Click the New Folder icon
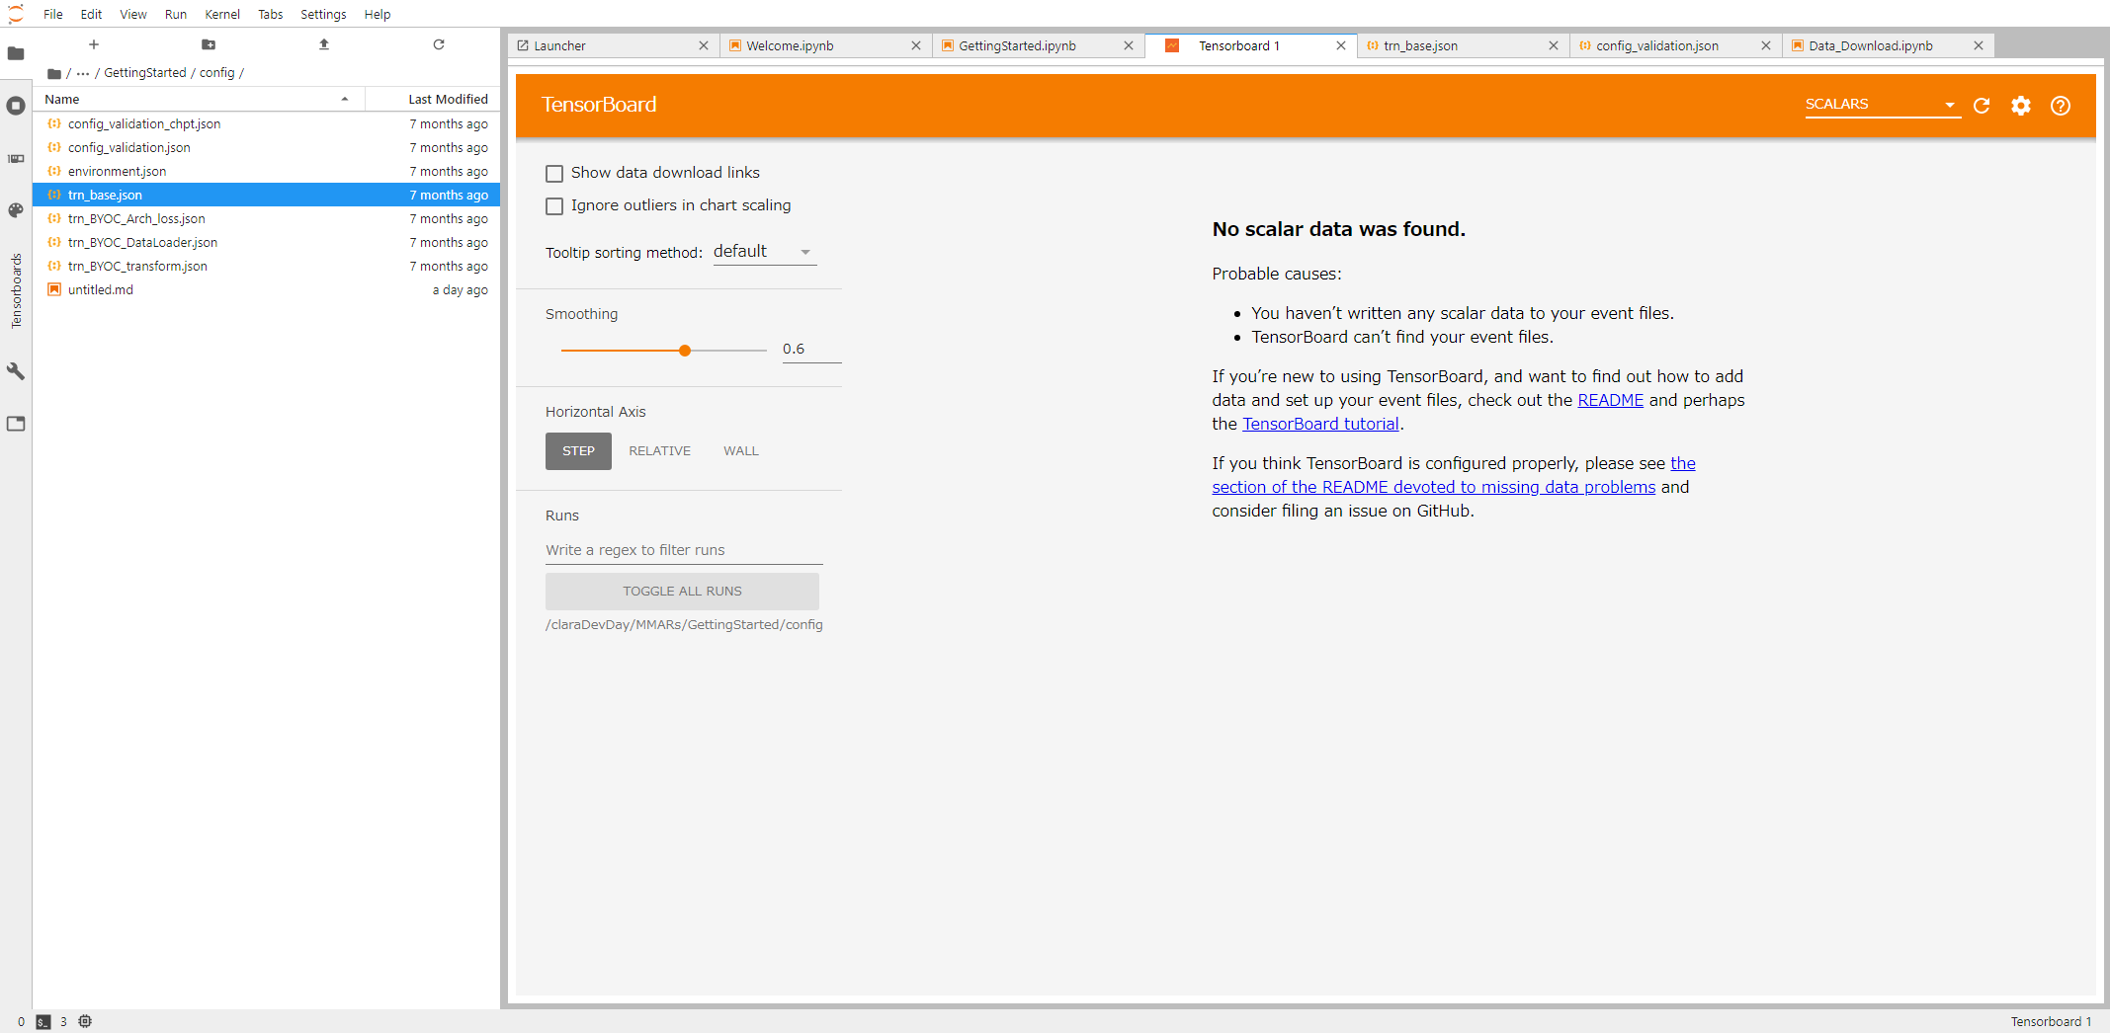Screen dimensions: 2110x1033 click(x=209, y=44)
